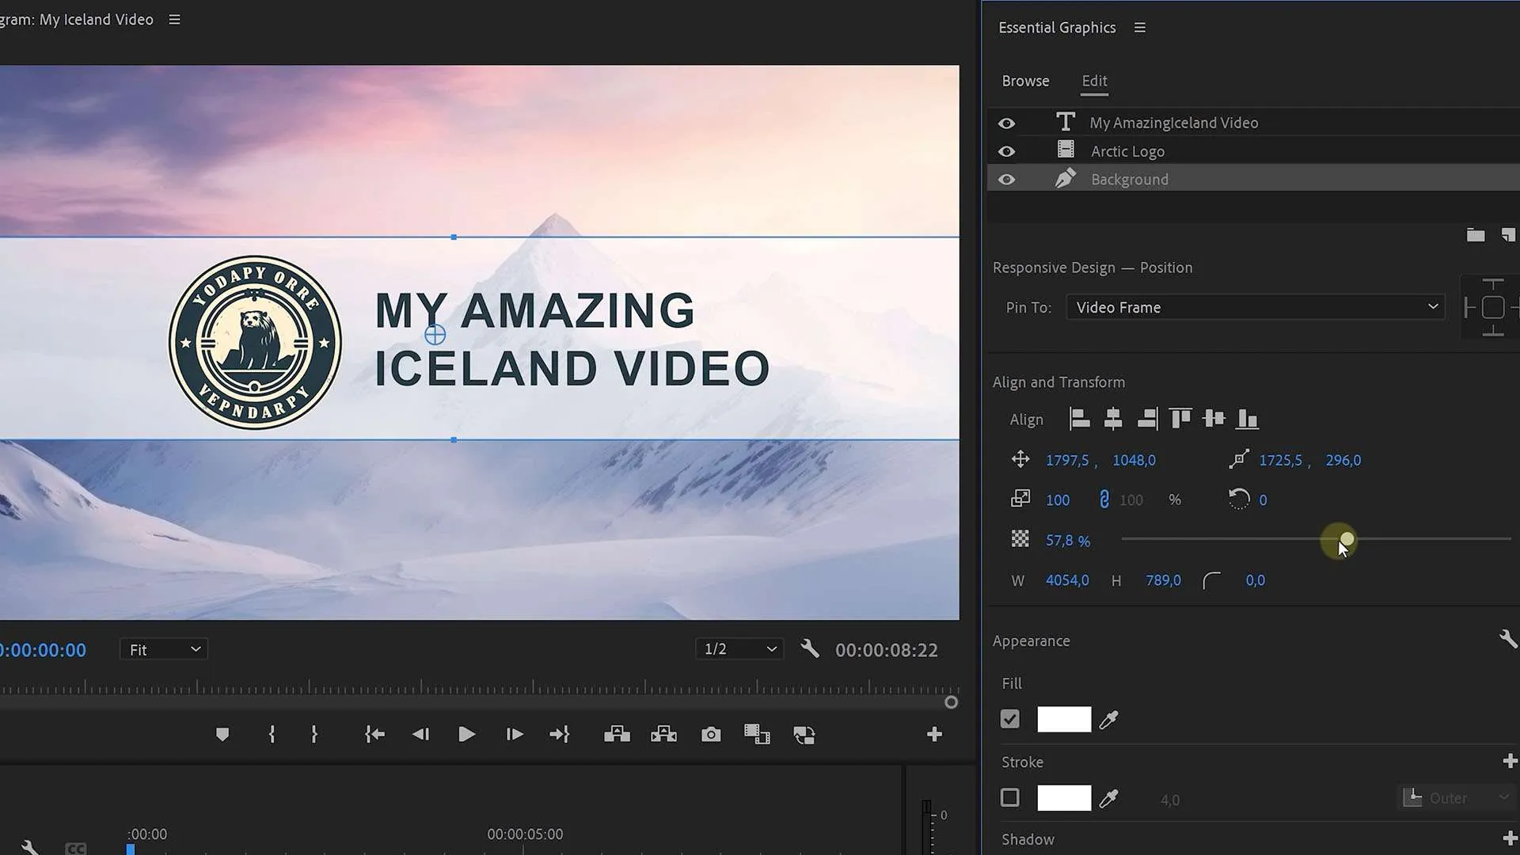Open the Essential Graphics panel menu

coord(1139,28)
